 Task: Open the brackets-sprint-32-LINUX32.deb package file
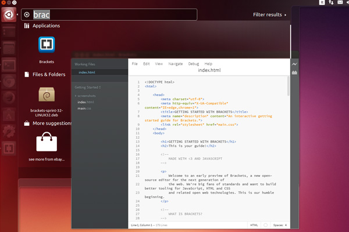point(47,95)
